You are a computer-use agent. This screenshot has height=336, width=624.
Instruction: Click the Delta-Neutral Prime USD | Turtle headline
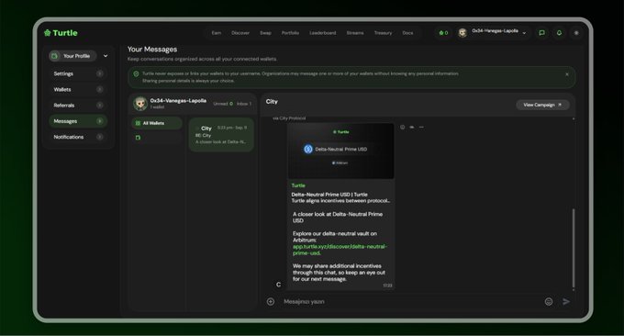329,195
